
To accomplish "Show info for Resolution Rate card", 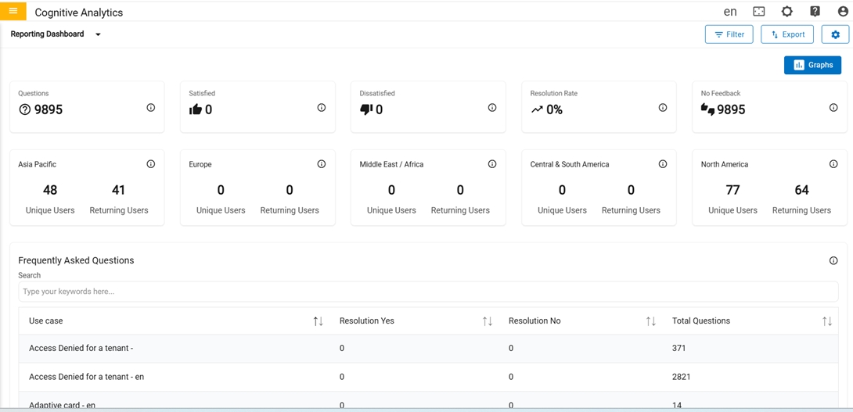I will click(663, 108).
